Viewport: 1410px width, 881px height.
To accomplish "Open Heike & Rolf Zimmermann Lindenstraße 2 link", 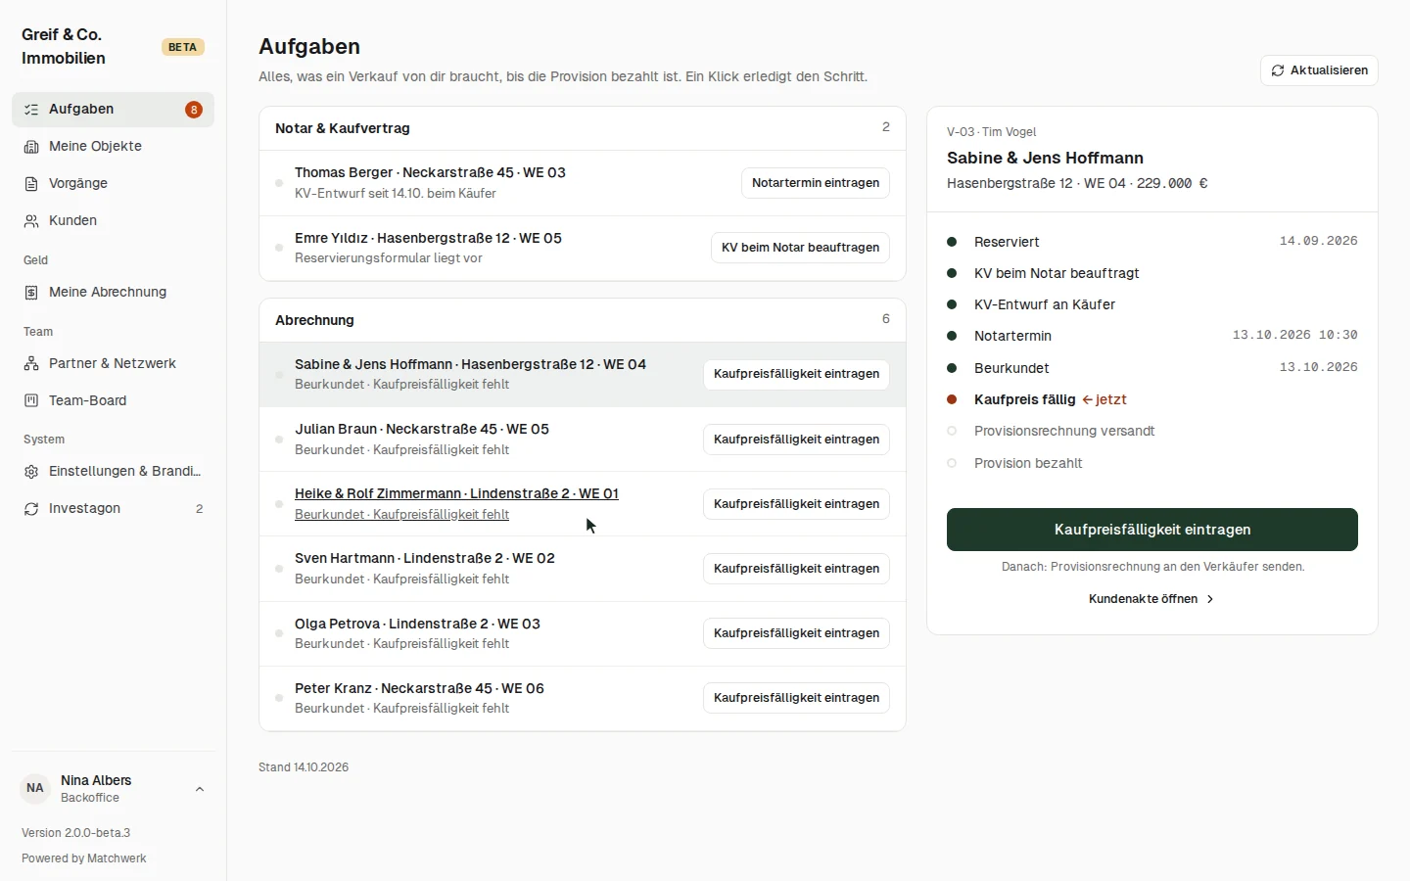I will (x=456, y=504).
